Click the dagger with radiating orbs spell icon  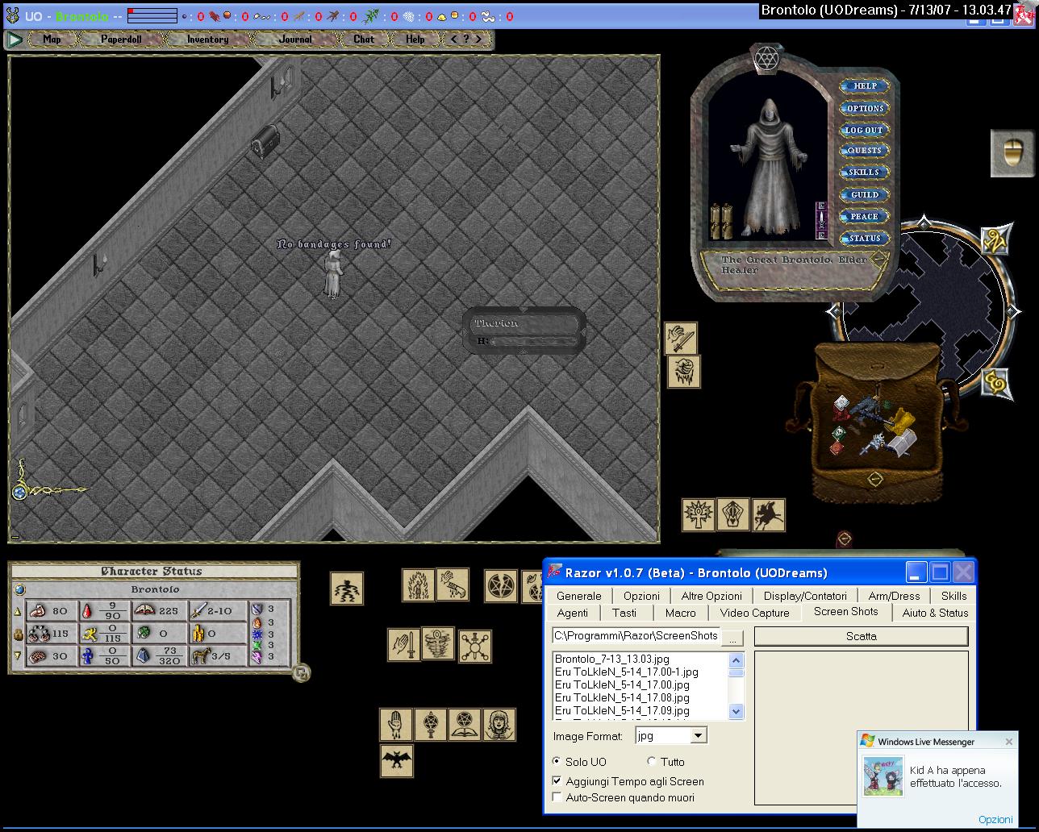[x=475, y=647]
